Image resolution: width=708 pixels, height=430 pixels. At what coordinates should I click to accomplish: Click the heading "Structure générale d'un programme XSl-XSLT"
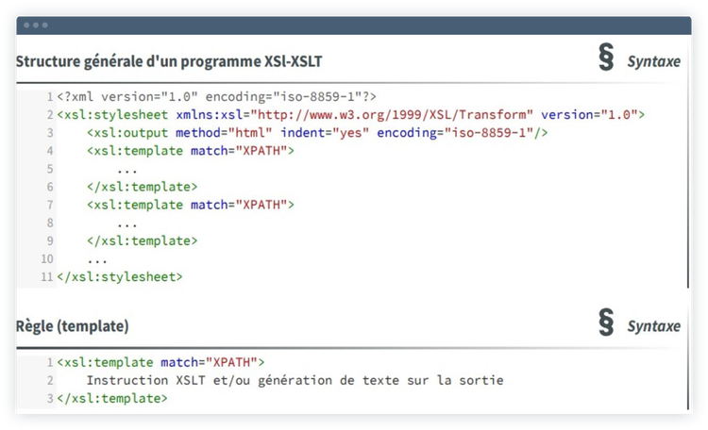[x=169, y=61]
